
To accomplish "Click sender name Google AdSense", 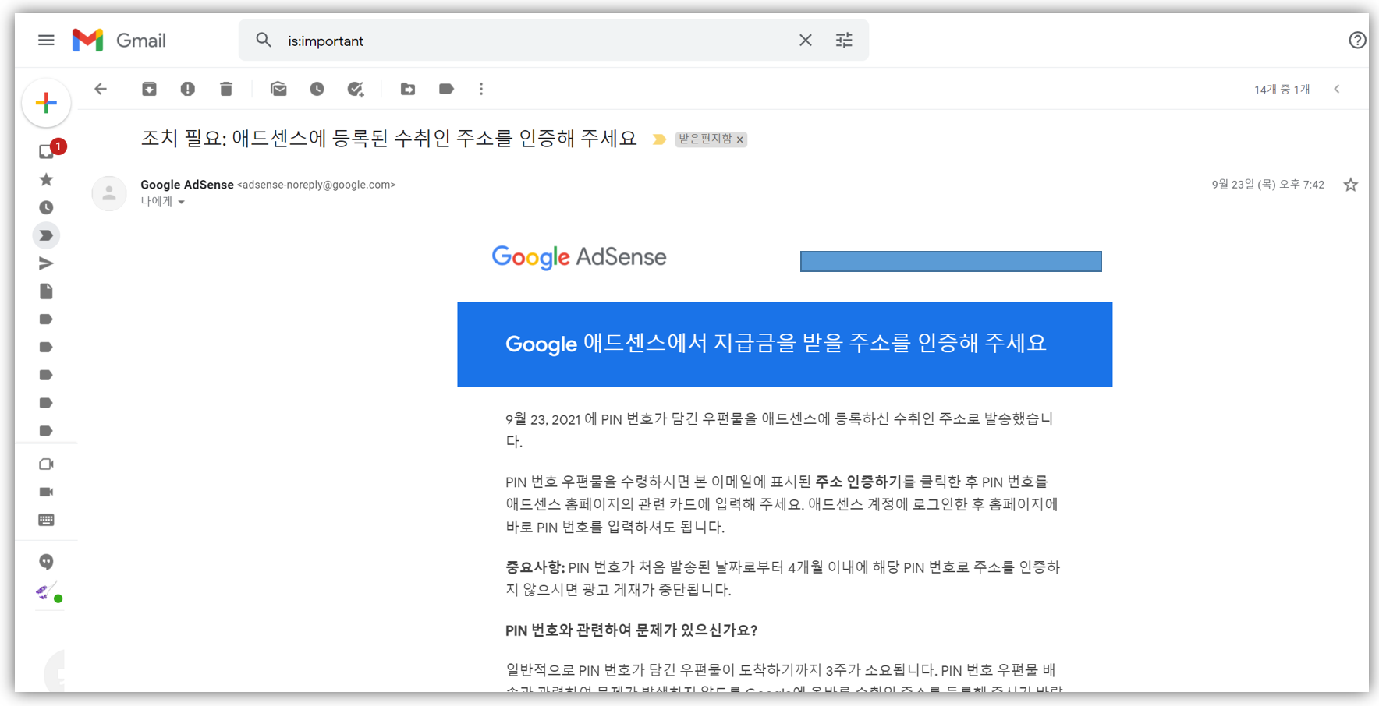I will [x=187, y=185].
